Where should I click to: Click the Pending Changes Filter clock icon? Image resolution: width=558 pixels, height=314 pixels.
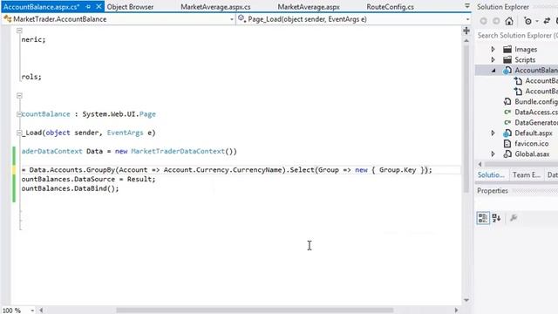[527, 21]
